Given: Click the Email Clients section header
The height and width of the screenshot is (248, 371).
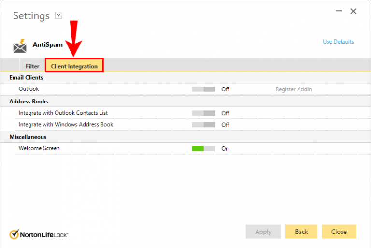Looking at the screenshot, I should pyautogui.click(x=26, y=78).
